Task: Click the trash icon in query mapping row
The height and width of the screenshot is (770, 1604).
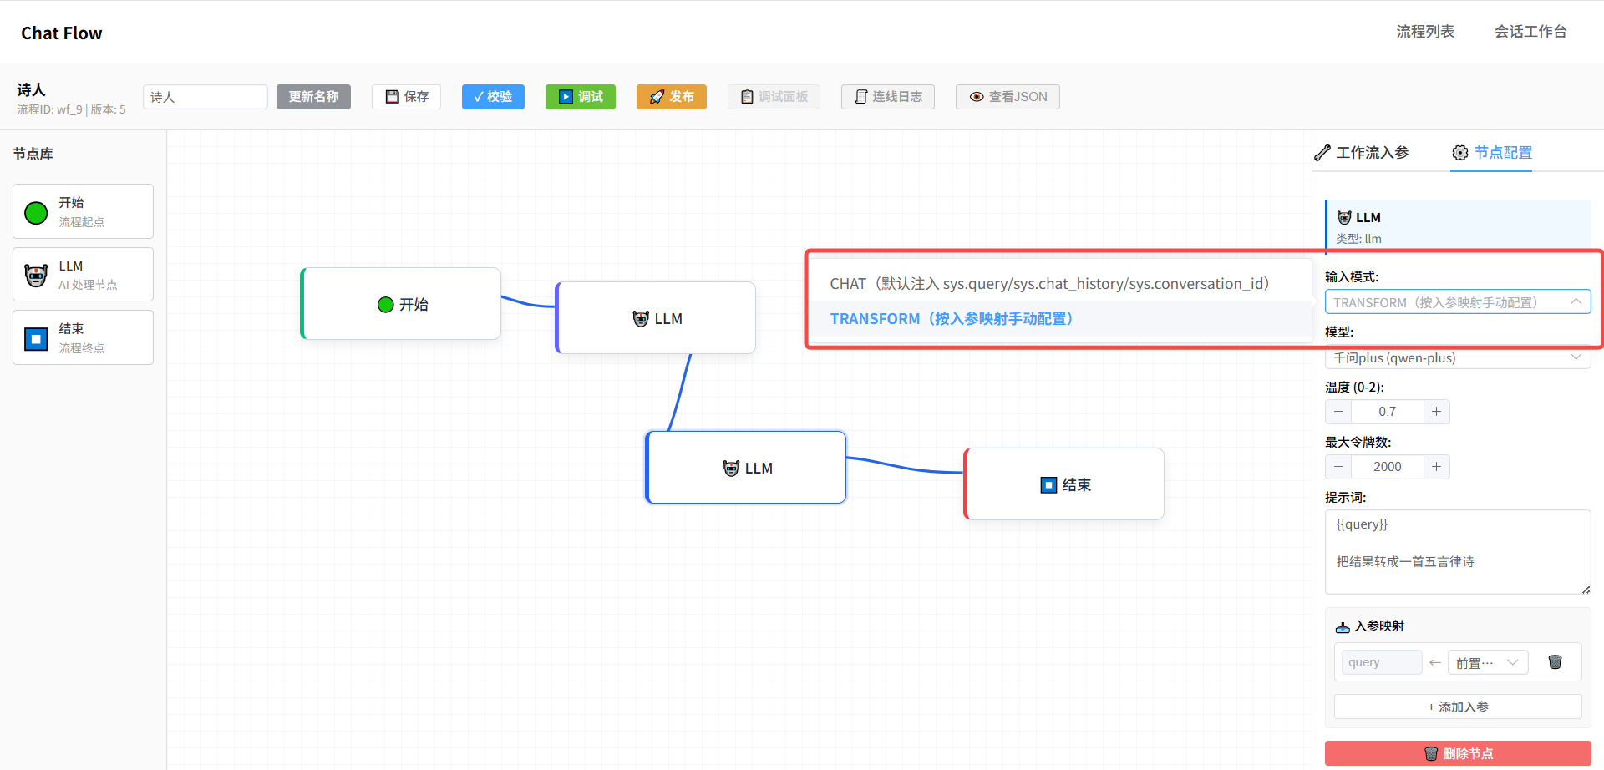Action: (1555, 662)
